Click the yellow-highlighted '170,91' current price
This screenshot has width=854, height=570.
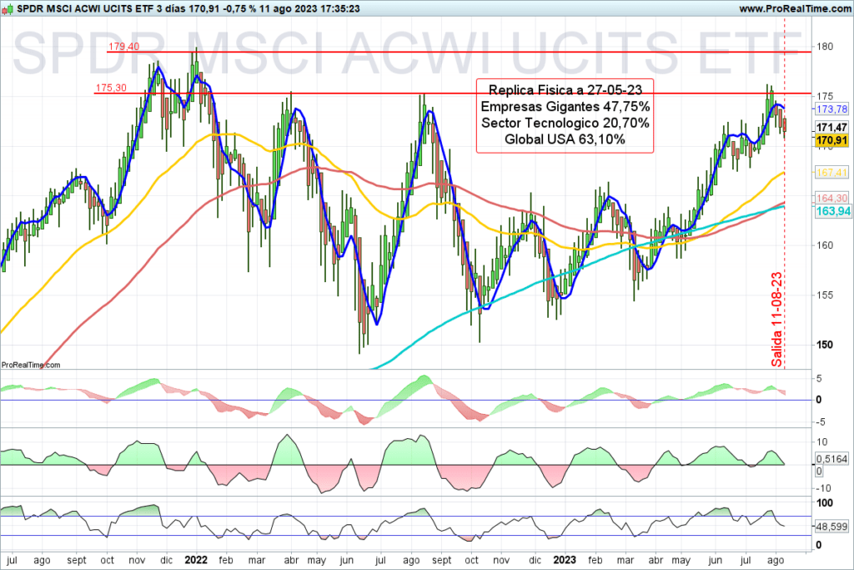[831, 140]
